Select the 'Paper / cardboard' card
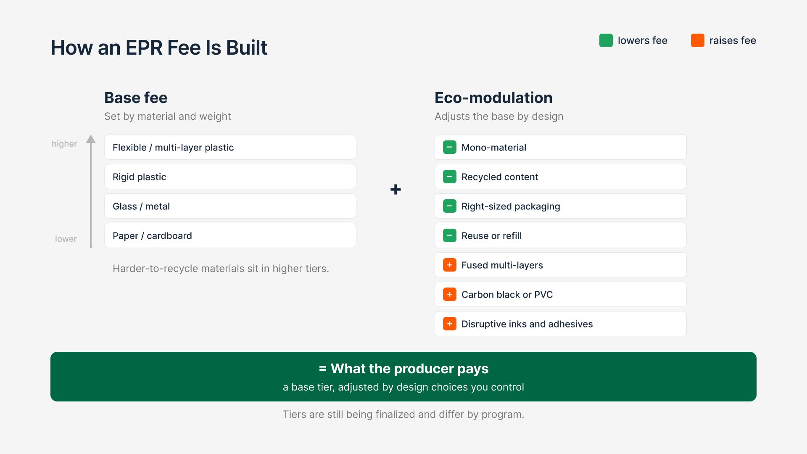Image resolution: width=807 pixels, height=454 pixels. tap(230, 235)
